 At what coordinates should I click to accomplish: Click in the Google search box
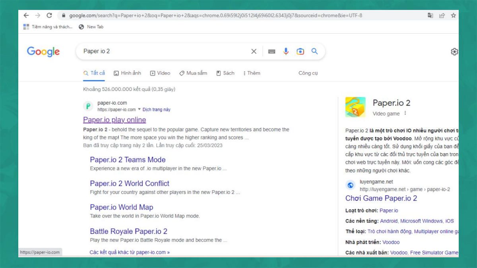point(163,52)
